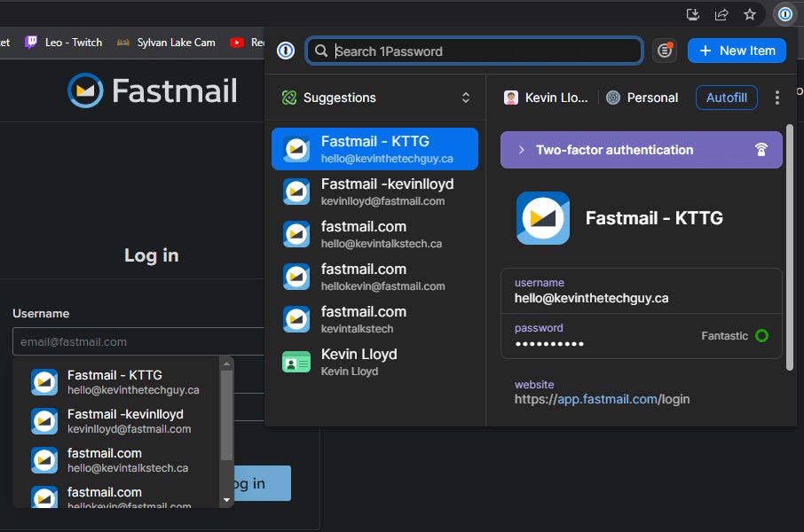
Task: Open the account icon with red notification badge
Action: (x=665, y=51)
